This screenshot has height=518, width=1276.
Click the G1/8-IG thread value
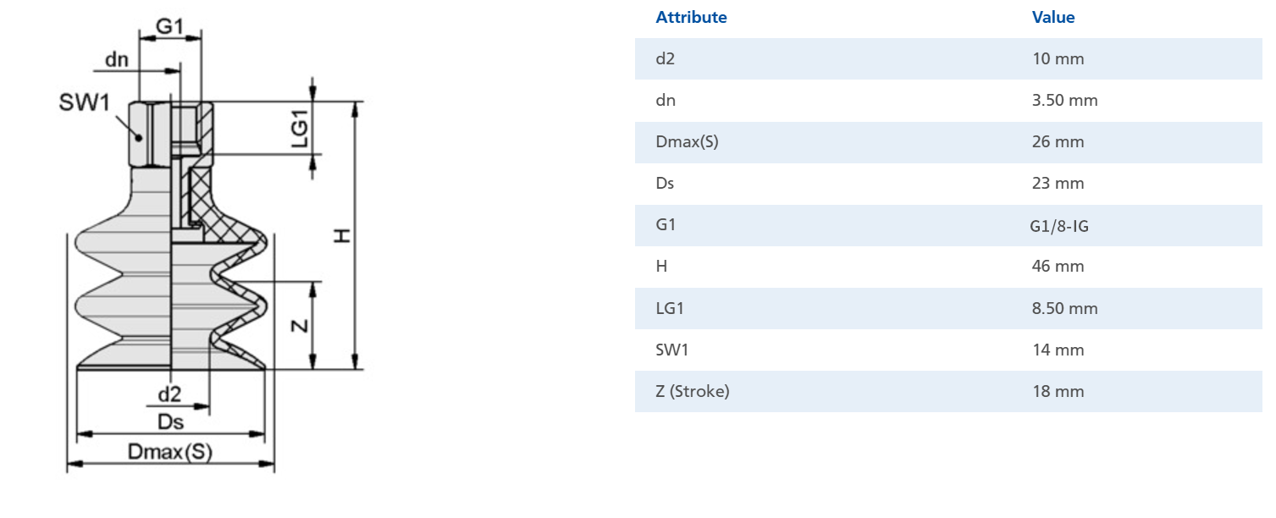pos(1059,226)
